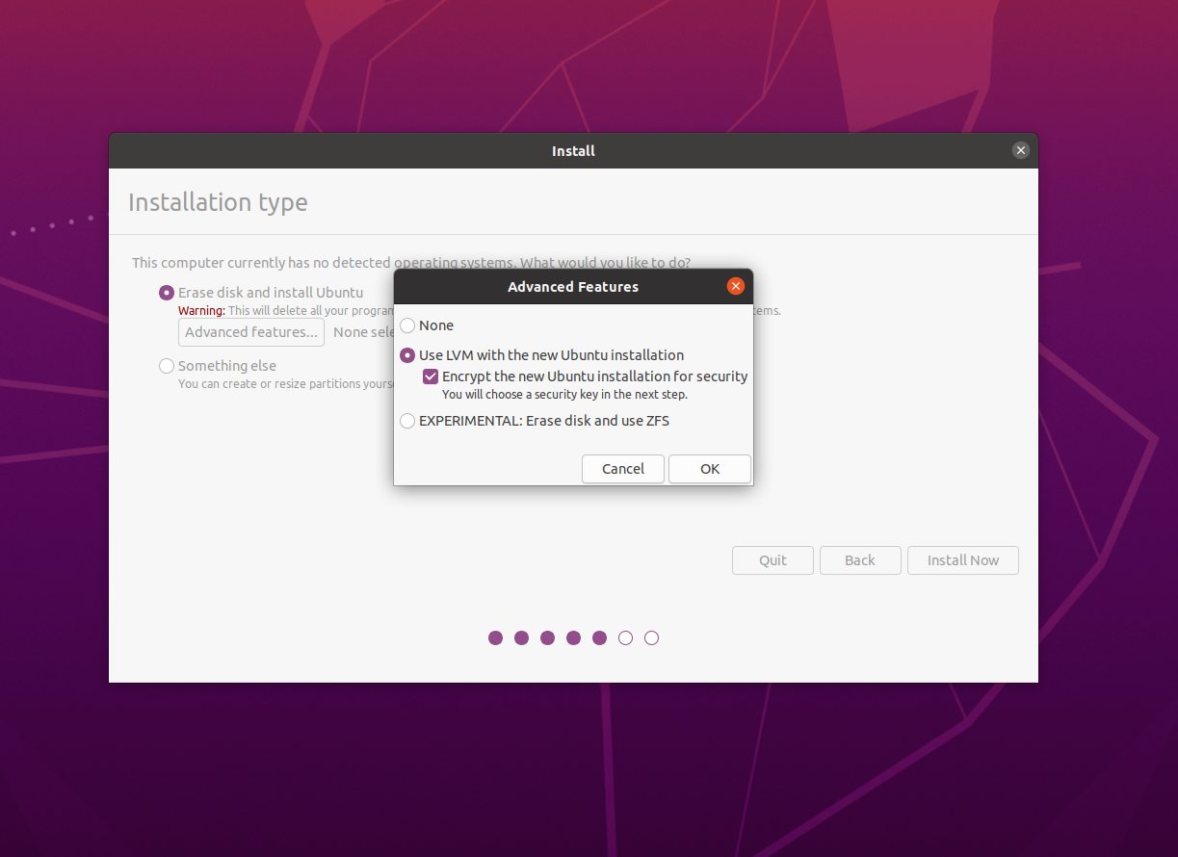The height and width of the screenshot is (857, 1178).
Task: Click Cancel in Advanced Features dialog
Action: 623,469
